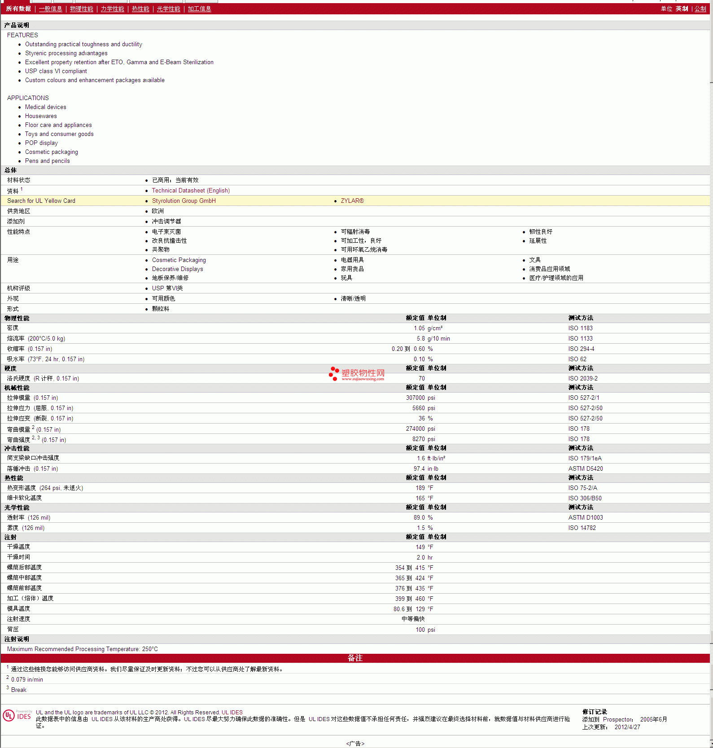713x748 pixels.
Task: Select the Break footnote text
Action: click(x=19, y=690)
